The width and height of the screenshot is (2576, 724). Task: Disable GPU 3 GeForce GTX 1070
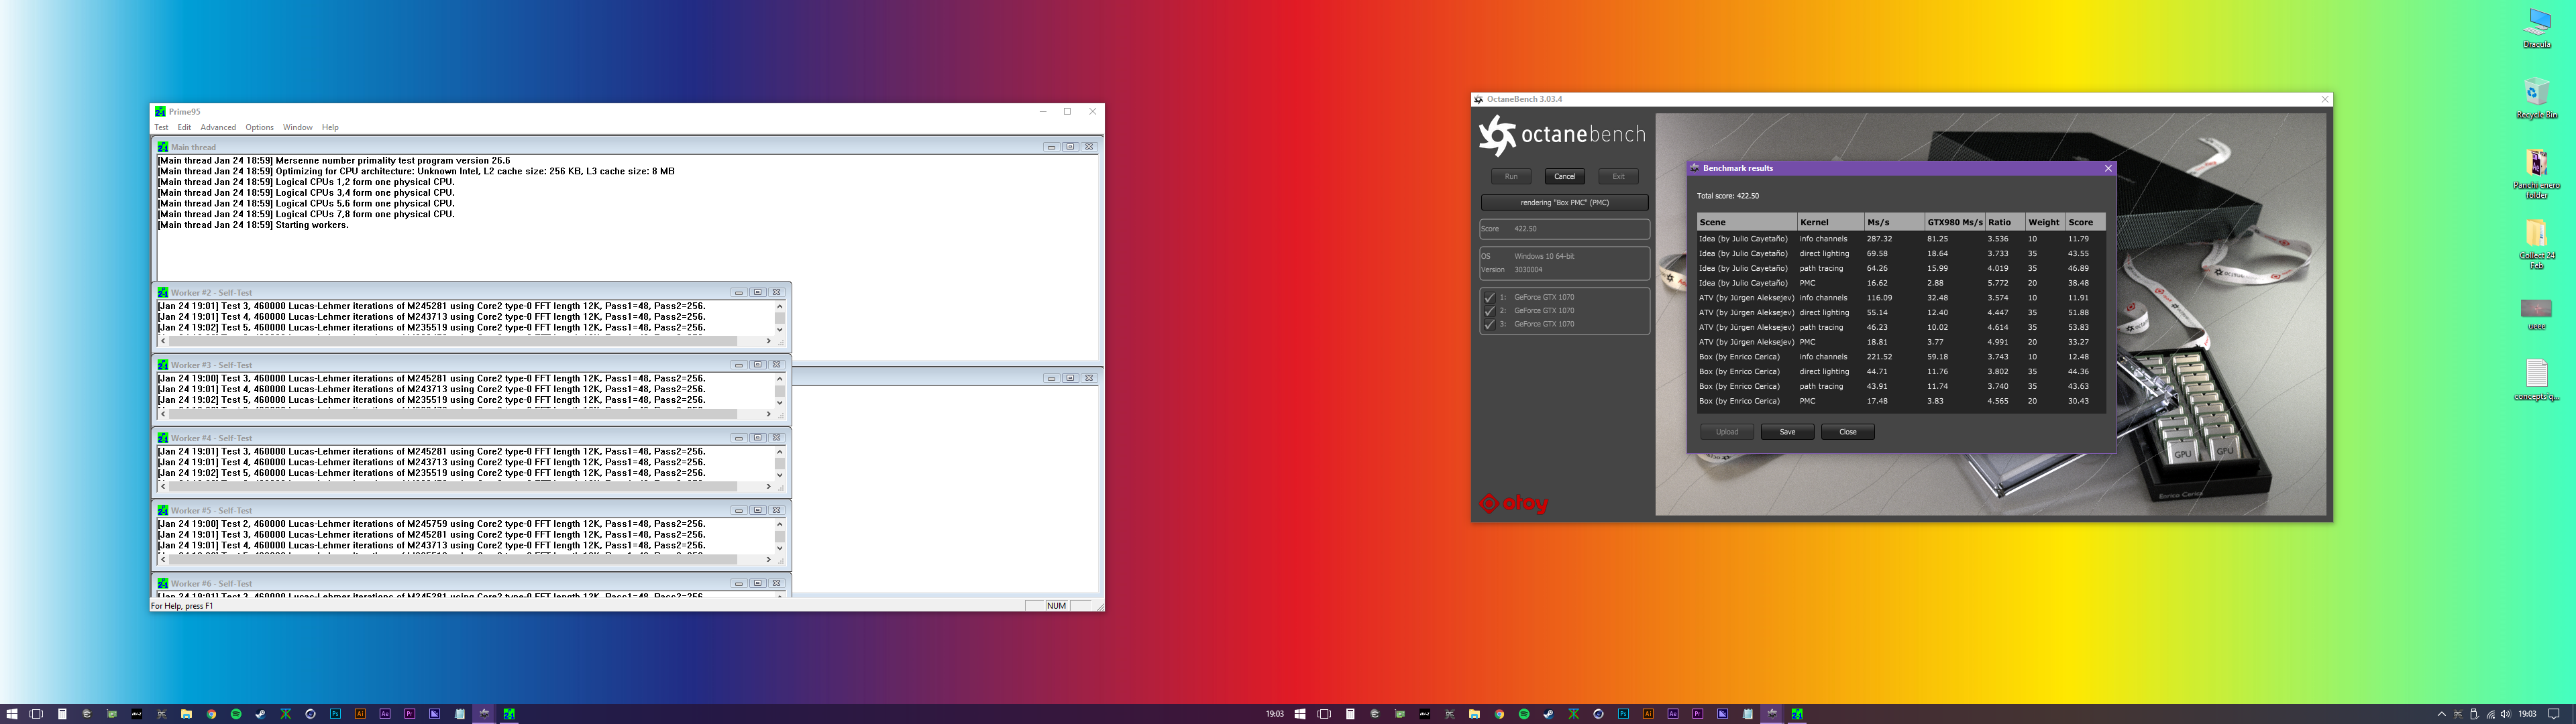(x=1489, y=324)
